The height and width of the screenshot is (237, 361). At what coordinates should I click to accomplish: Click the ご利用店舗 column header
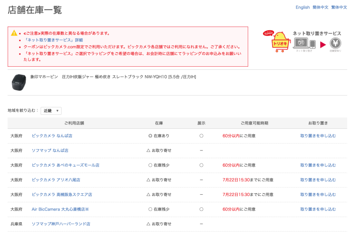pyautogui.click(x=74, y=123)
